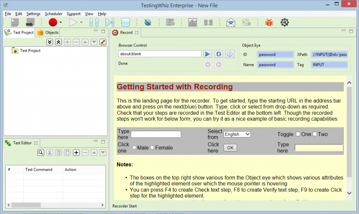This screenshot has width=359, height=214.
Task: Start recording with the red Record button
Action: point(53,22)
